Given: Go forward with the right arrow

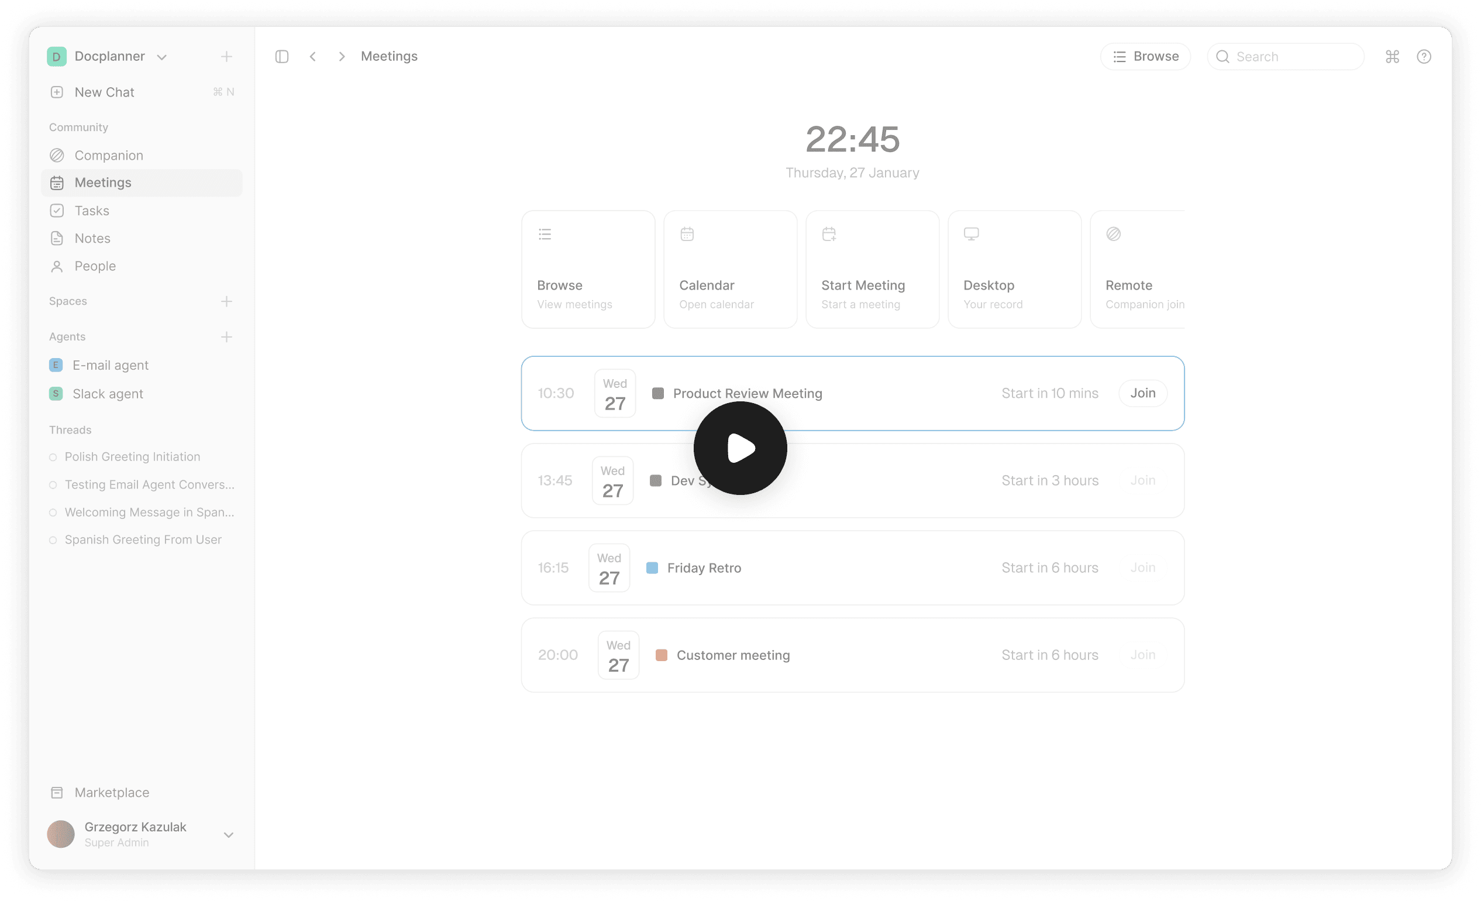Looking at the screenshot, I should [342, 57].
